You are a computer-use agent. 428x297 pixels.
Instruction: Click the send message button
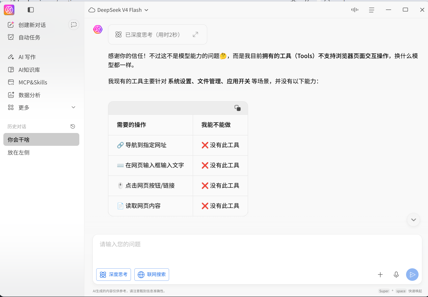[x=412, y=275]
